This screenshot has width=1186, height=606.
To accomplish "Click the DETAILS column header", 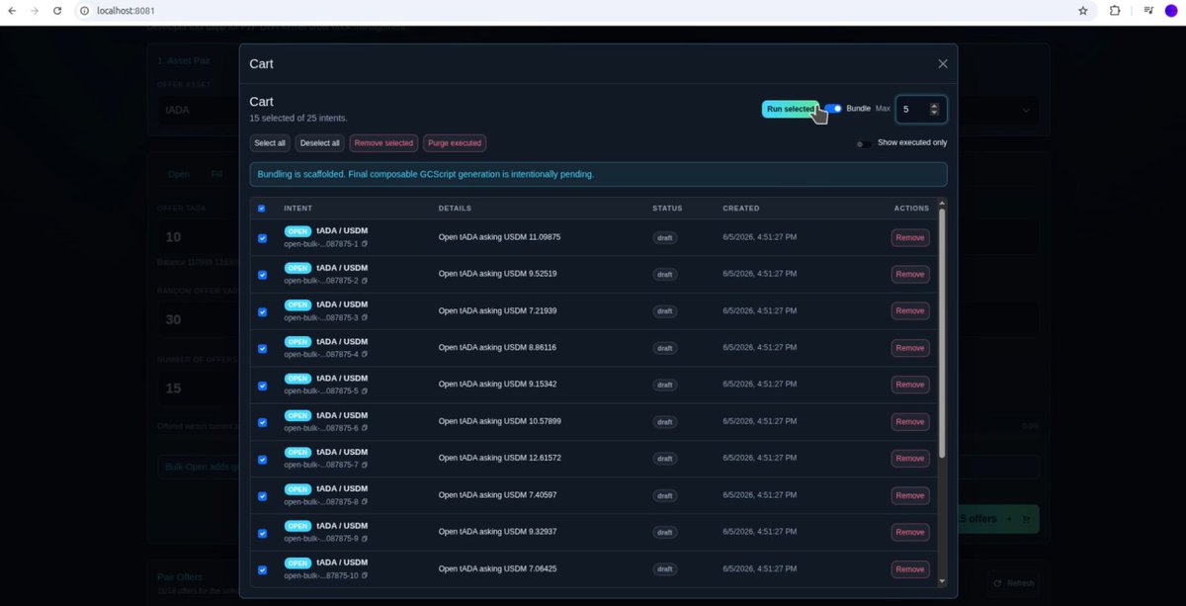I will click(x=455, y=209).
